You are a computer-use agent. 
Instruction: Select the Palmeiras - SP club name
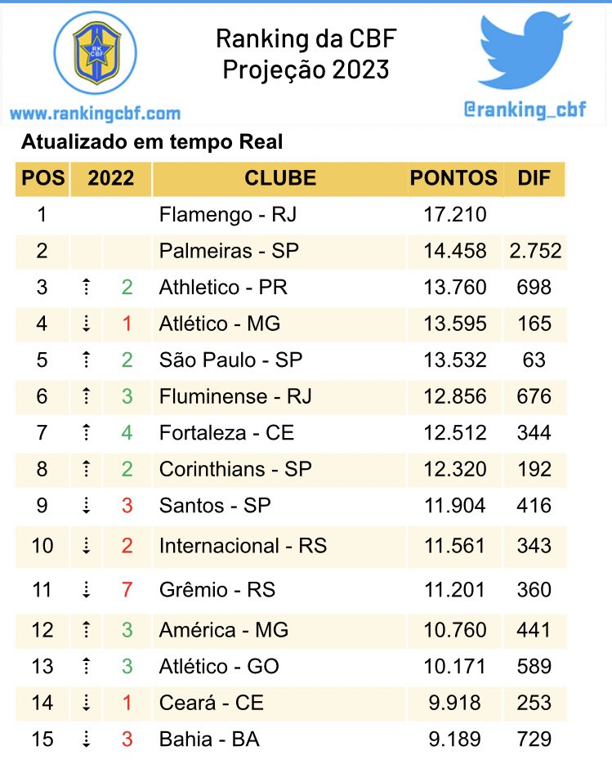pos(229,251)
